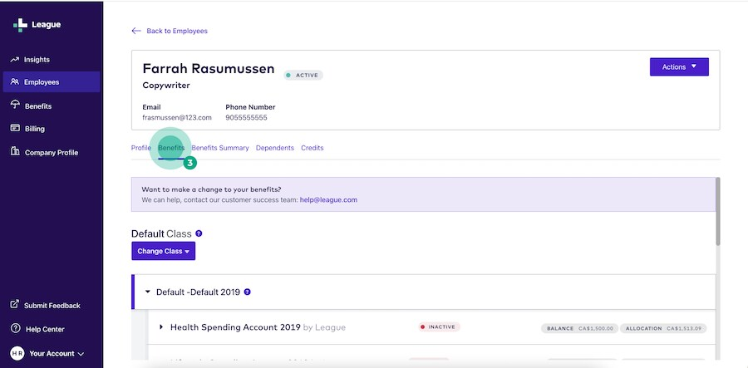Viewport: 748px width, 368px height.
Task: Open Submit Feedback link
Action: (x=52, y=306)
